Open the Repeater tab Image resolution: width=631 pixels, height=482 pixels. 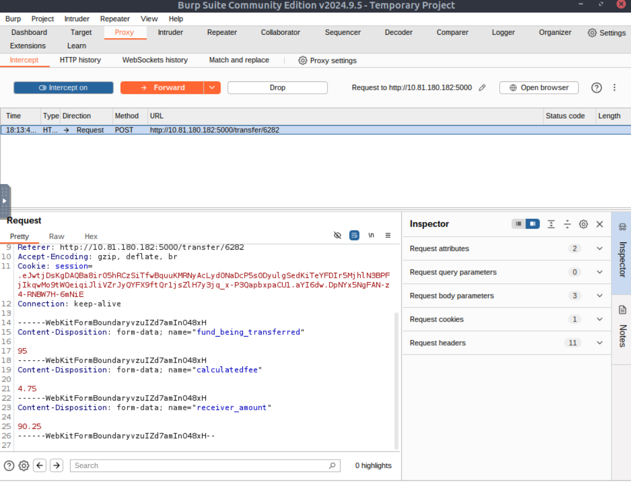tap(222, 33)
